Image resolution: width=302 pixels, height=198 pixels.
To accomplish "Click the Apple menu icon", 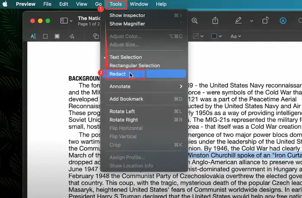I will click(x=6, y=4).
